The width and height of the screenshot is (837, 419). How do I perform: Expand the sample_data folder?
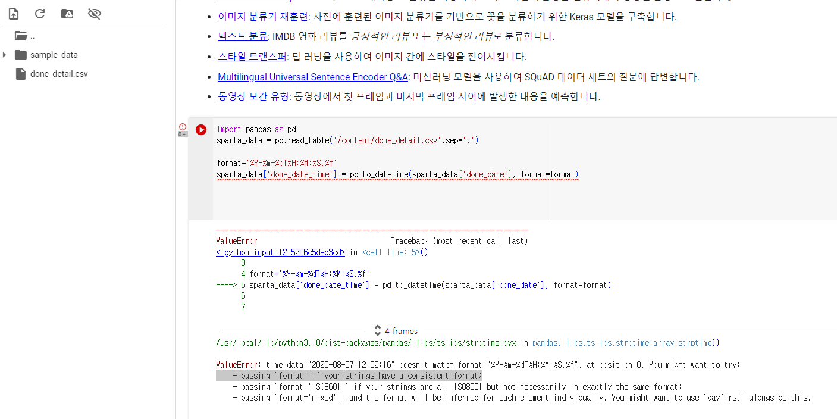tap(5, 55)
